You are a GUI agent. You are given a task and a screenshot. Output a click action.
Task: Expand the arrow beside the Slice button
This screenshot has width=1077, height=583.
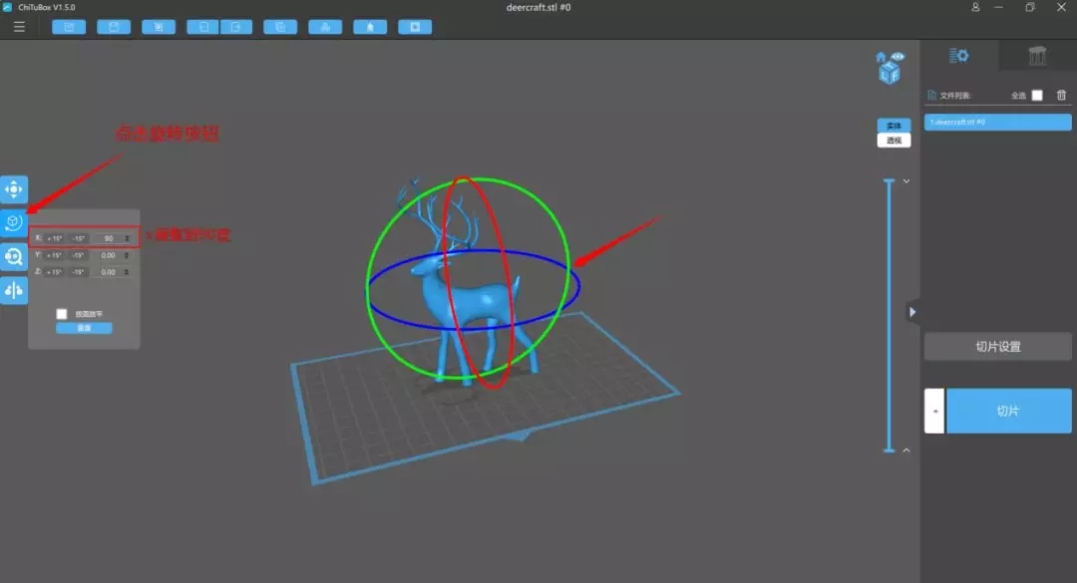pos(934,411)
